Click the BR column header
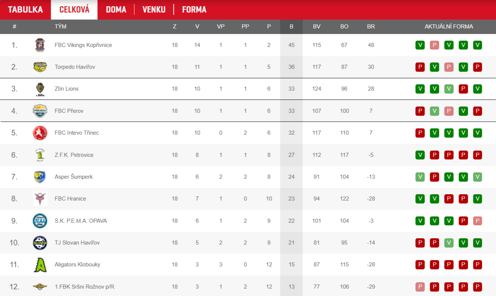This screenshot has height=296, width=496. 371,27
